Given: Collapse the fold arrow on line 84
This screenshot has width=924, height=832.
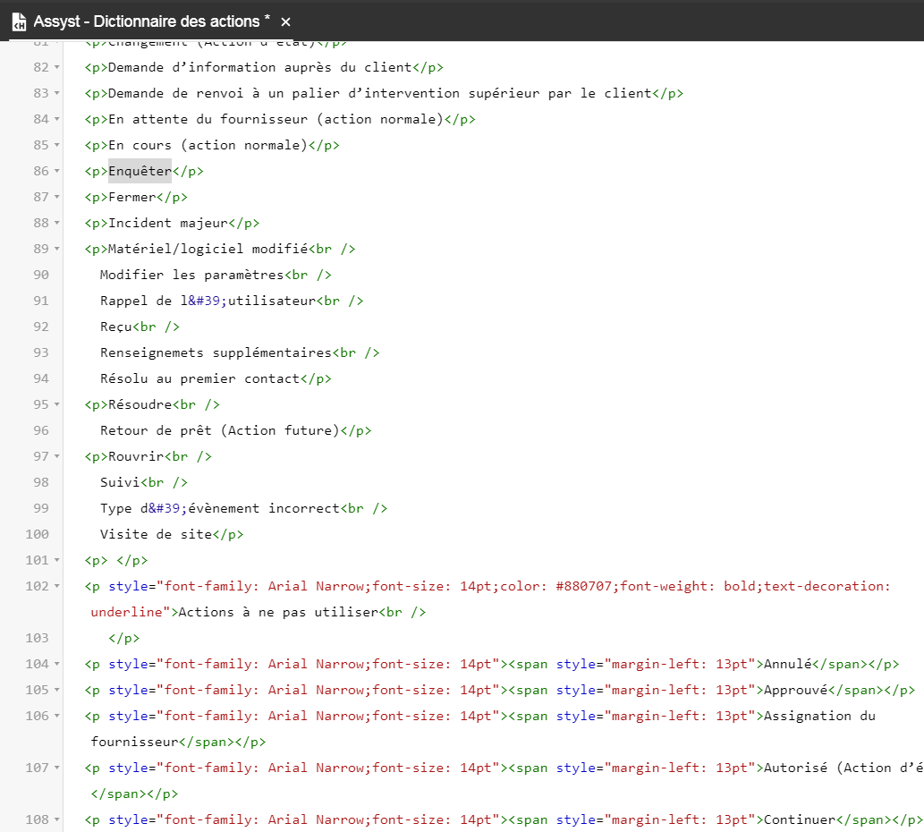Looking at the screenshot, I should click(x=57, y=119).
